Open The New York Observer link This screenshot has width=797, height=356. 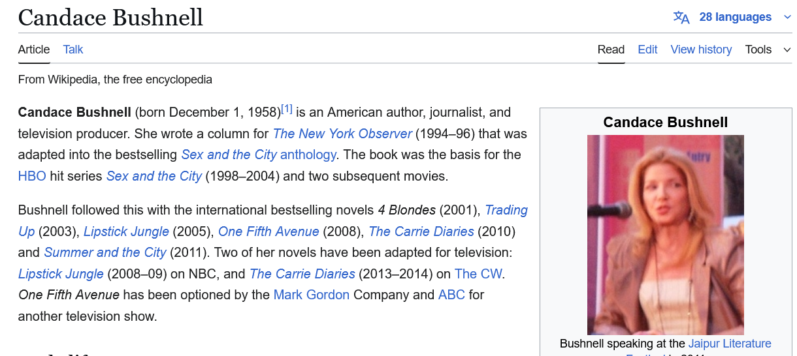point(342,134)
